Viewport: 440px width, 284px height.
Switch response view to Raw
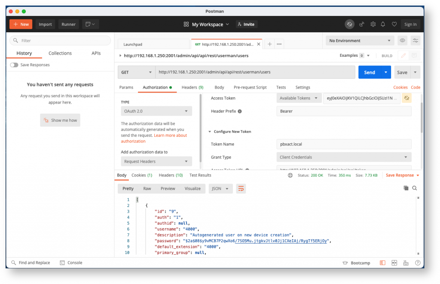[147, 188]
